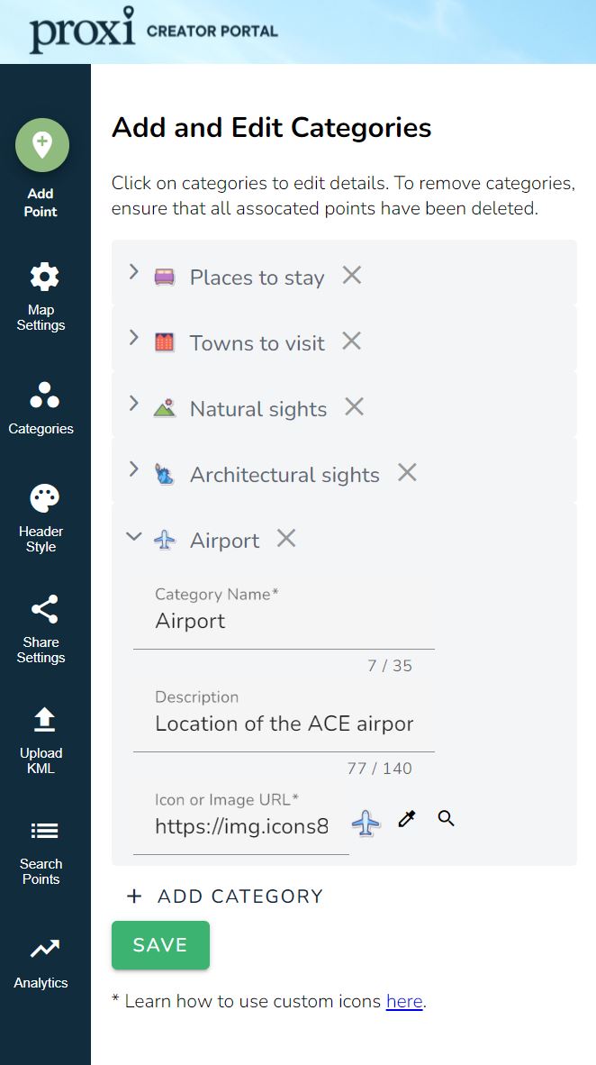
Task: Open Search Points list icon
Action: [43, 831]
